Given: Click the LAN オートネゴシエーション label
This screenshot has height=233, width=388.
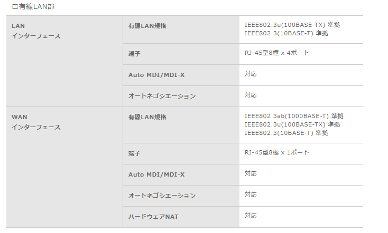Looking at the screenshot, I should [x=162, y=96].
